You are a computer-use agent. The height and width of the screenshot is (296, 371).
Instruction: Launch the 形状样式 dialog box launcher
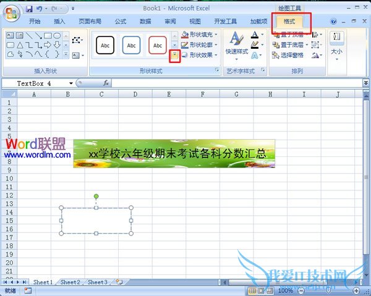pyautogui.click(x=217, y=70)
